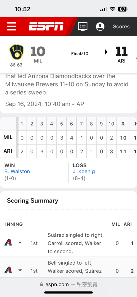Tap the MIL row in the linescore

pos(68,138)
